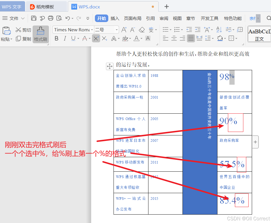Expand the Paste options arrow
This screenshot has width=271, height=223.
11,39
